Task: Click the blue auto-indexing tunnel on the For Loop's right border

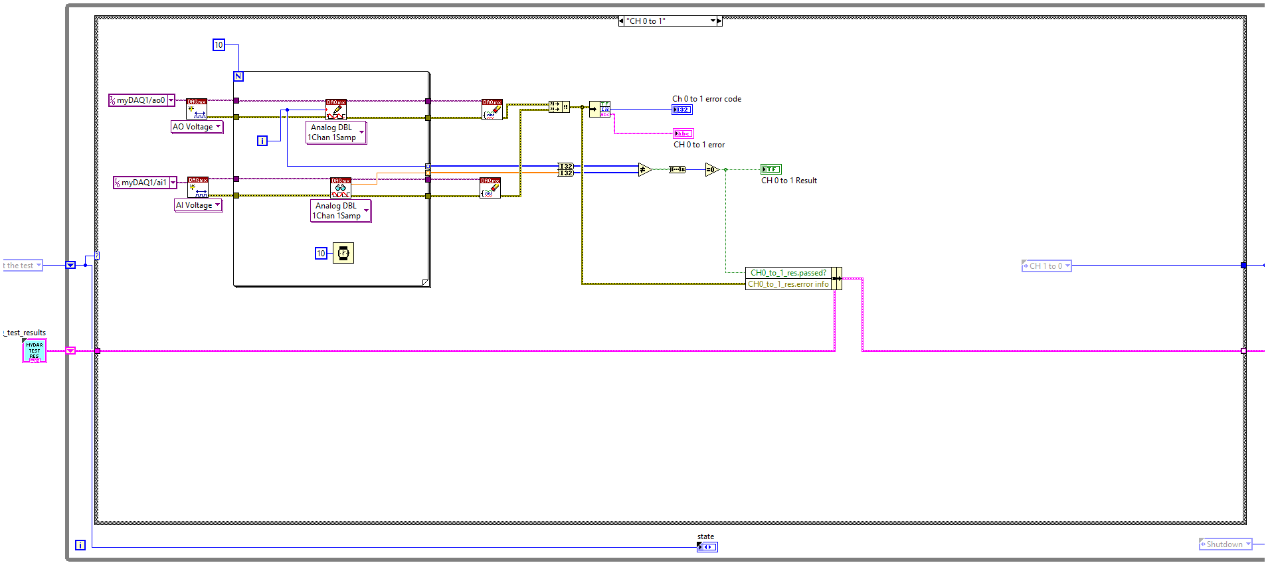Action: pyautogui.click(x=428, y=166)
